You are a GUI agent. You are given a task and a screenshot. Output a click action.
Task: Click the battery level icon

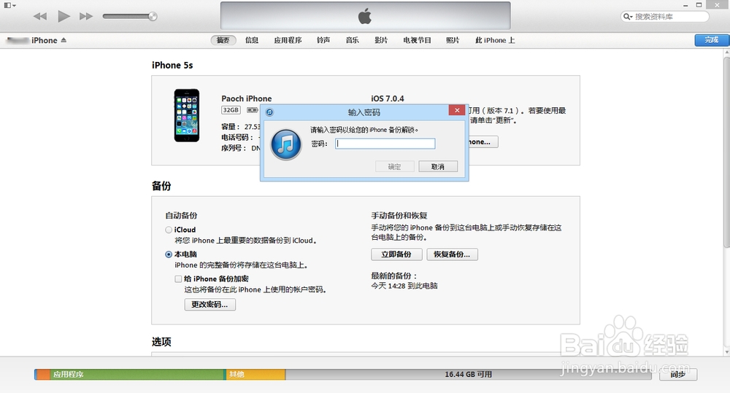pos(253,110)
